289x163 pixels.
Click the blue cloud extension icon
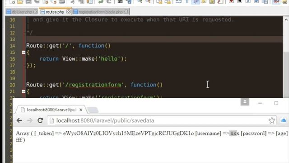coord(284,120)
